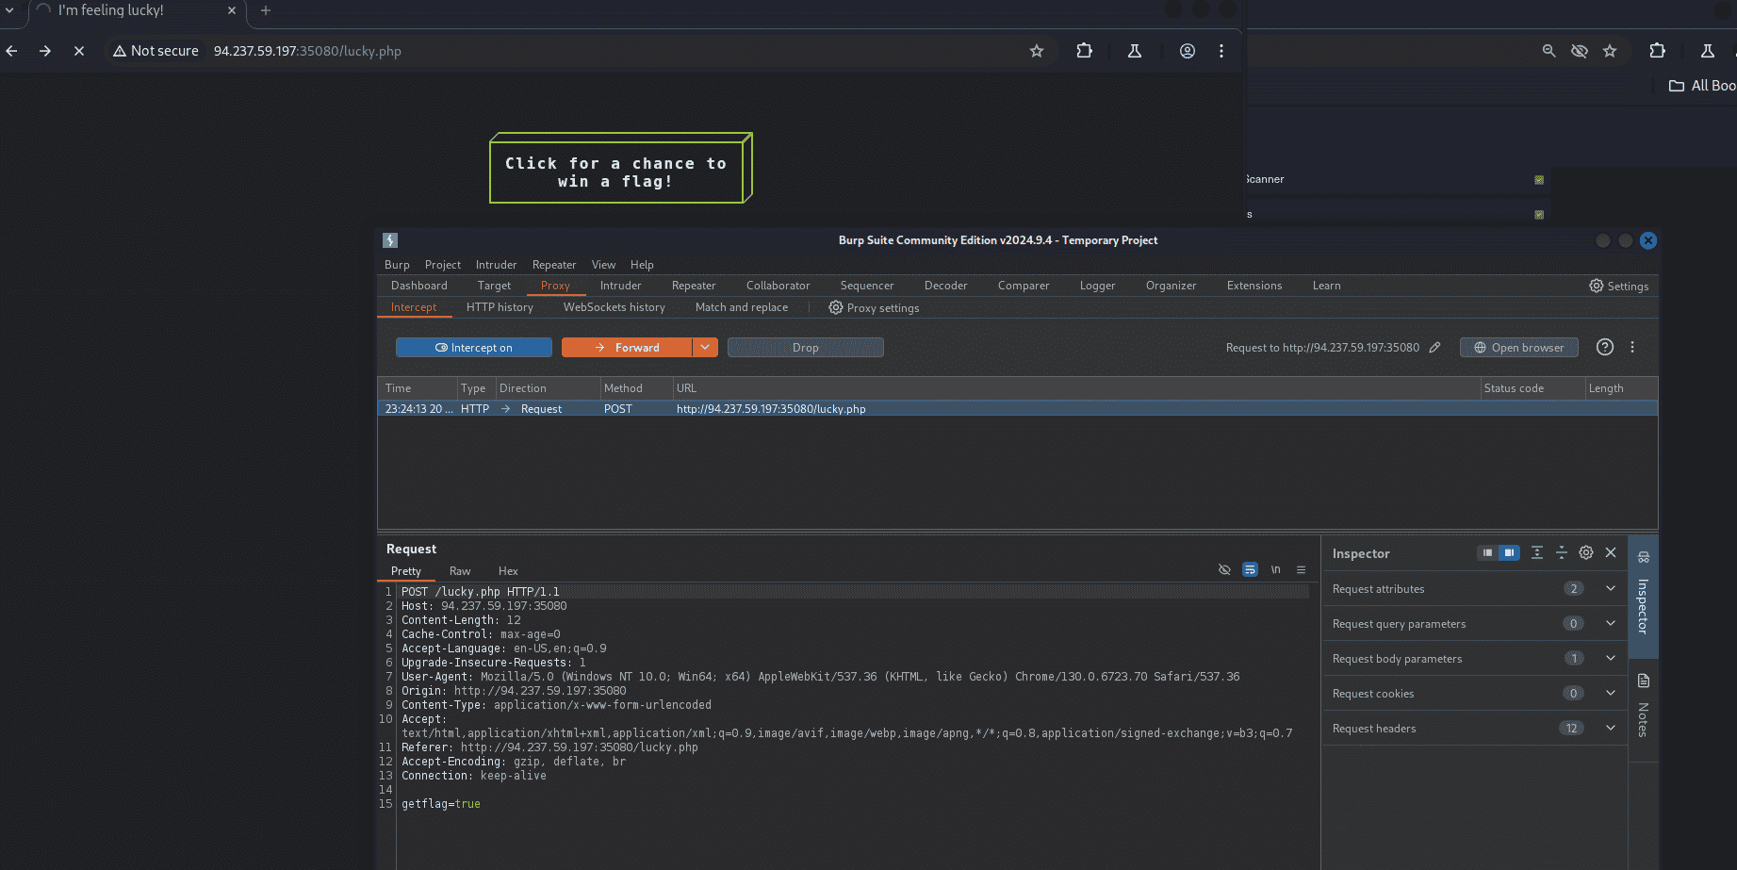Select the POST /lucky.php request row

coord(1017,408)
